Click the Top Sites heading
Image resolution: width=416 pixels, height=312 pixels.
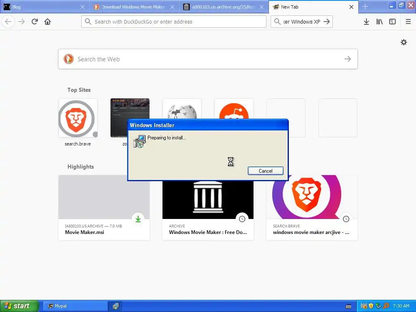pyautogui.click(x=79, y=90)
